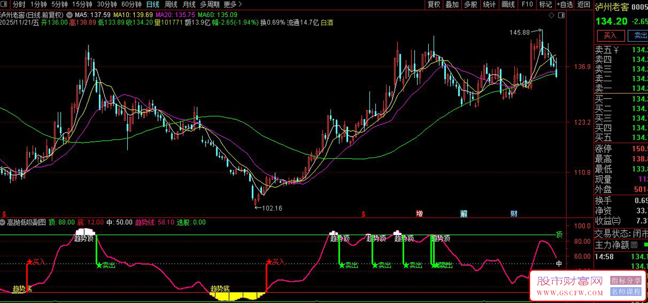
Task: Click the 外盘 outer volume row
Action: click(x=621, y=189)
